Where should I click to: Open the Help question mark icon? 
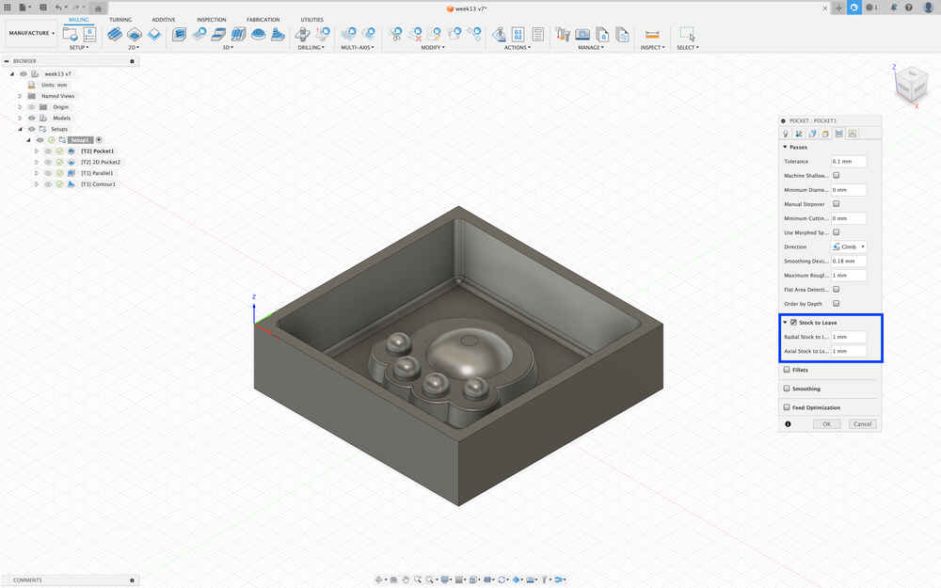click(x=909, y=8)
